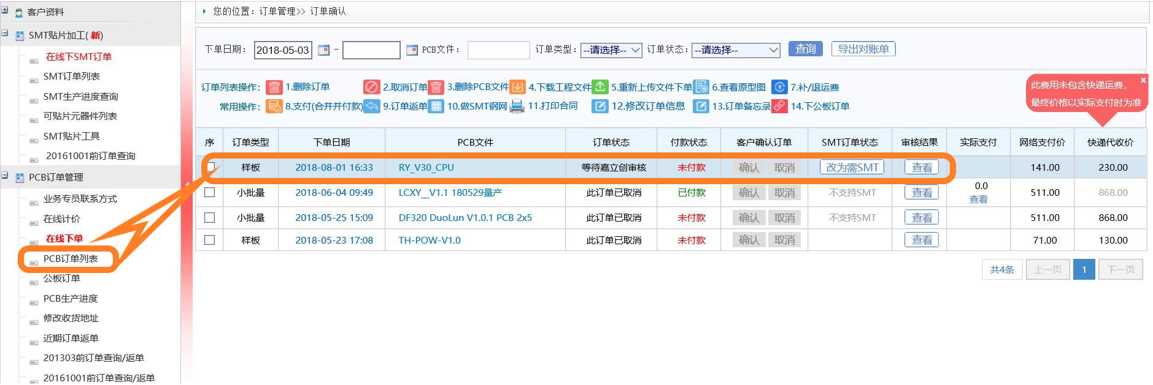Click the red delete order trash icon
The height and width of the screenshot is (385, 1153).
[x=274, y=87]
